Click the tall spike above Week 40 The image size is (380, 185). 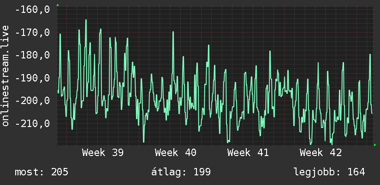point(173,32)
